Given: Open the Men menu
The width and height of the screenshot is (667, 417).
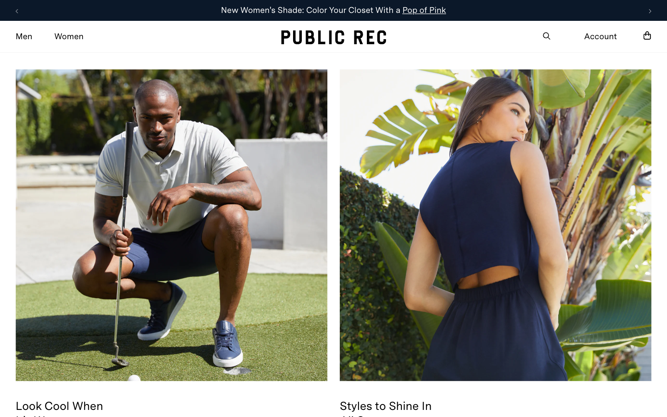Looking at the screenshot, I should coord(24,36).
